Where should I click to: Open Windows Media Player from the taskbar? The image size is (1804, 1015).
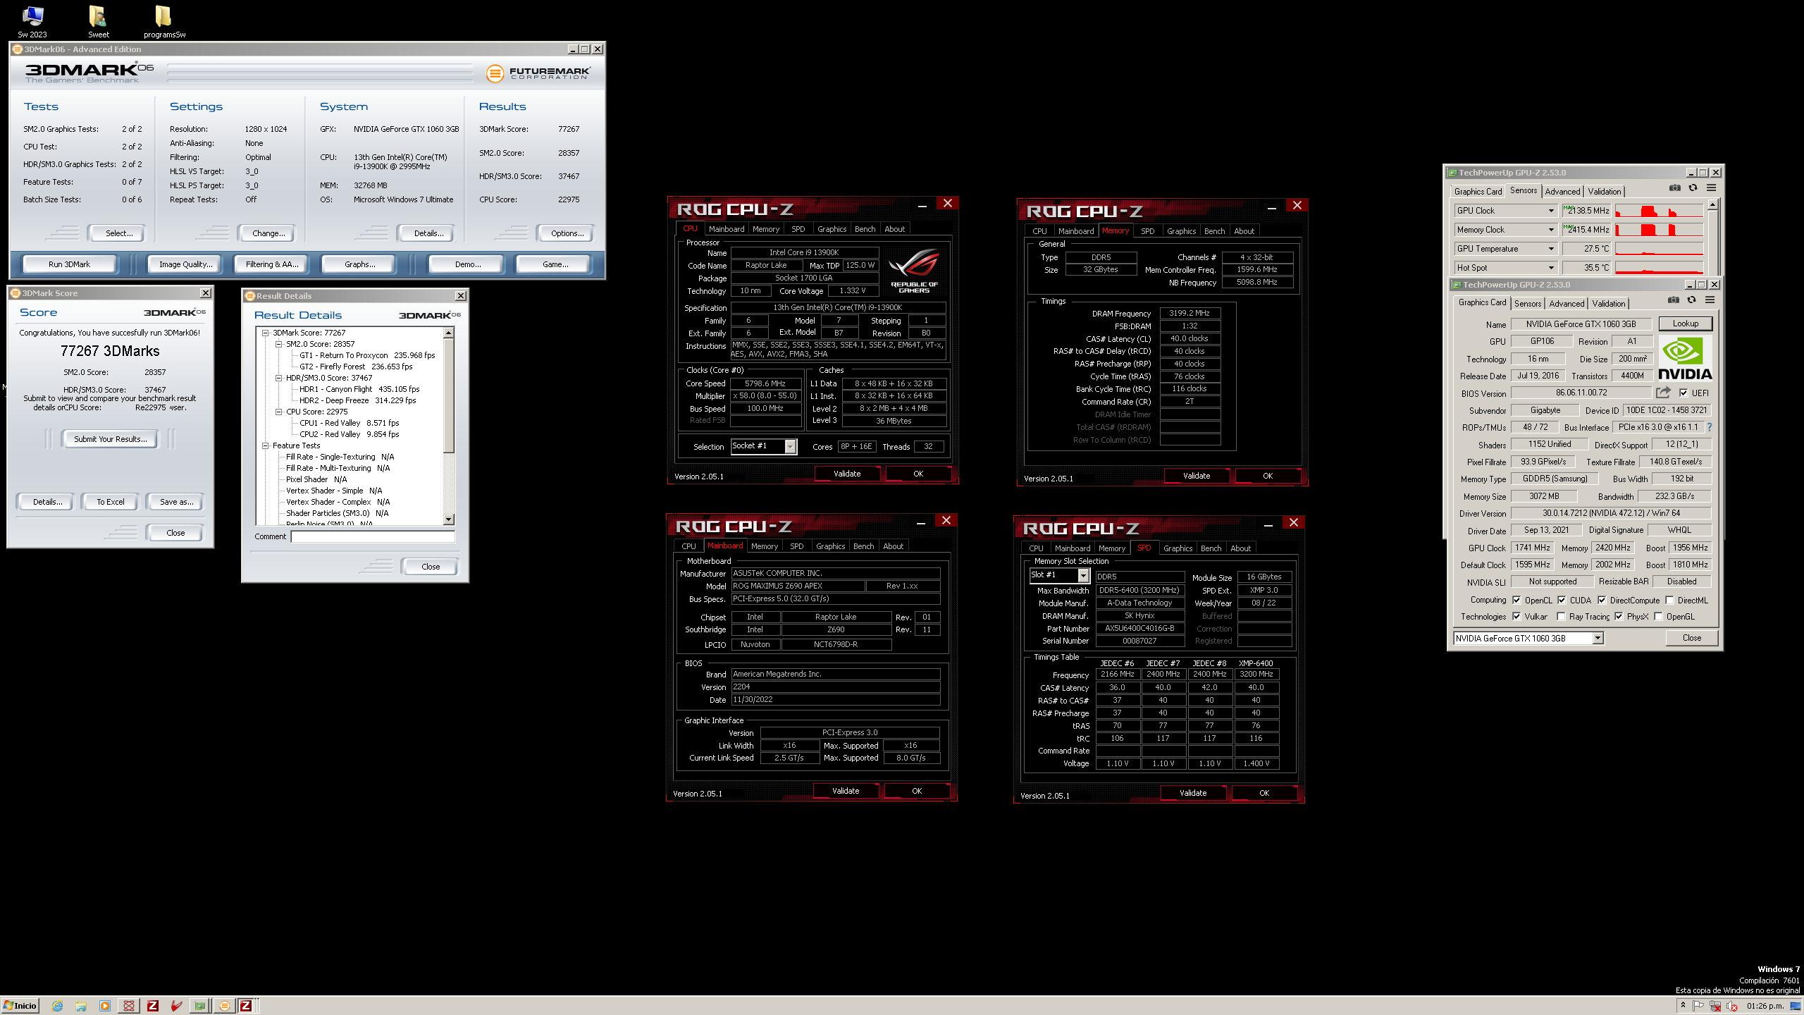(105, 1006)
